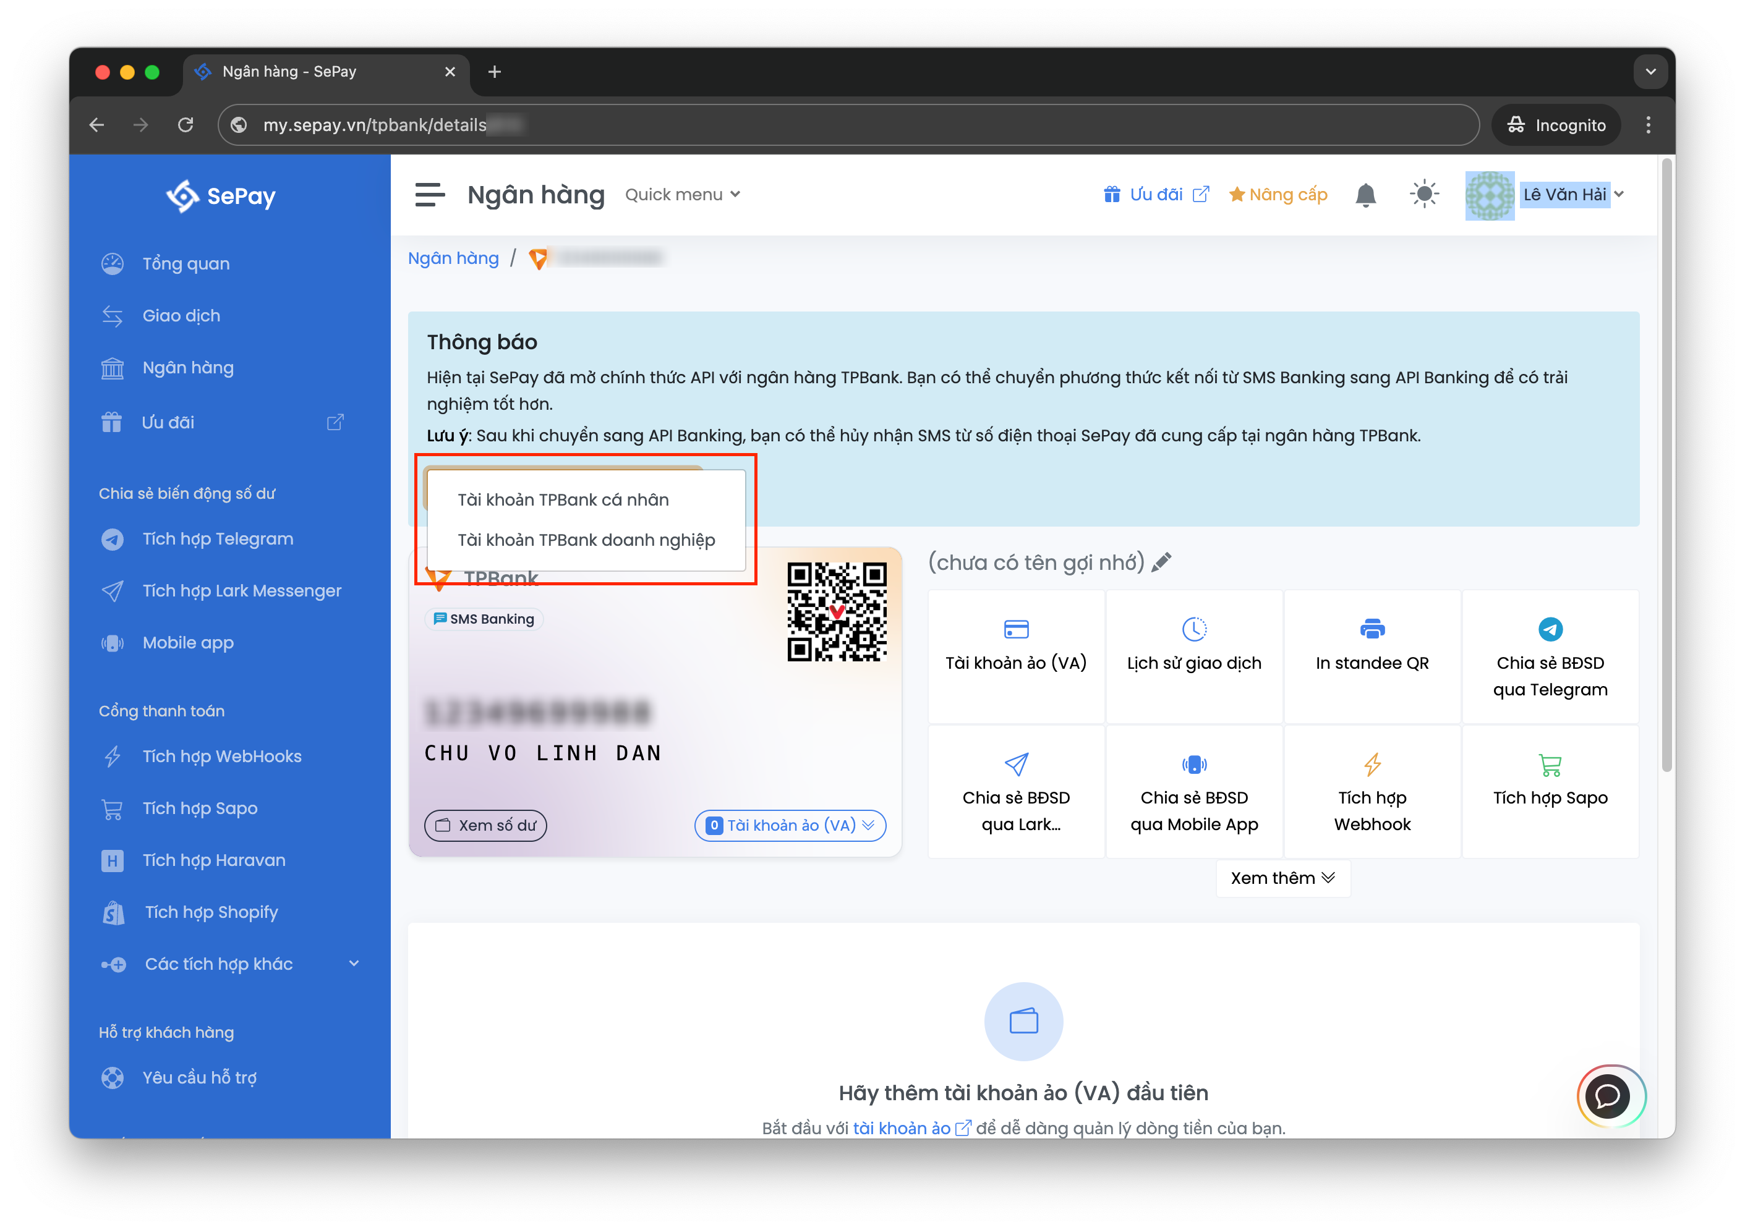The image size is (1745, 1230).
Task: Select the Ngân hàng - SePay browser tab
Action: click(326, 72)
